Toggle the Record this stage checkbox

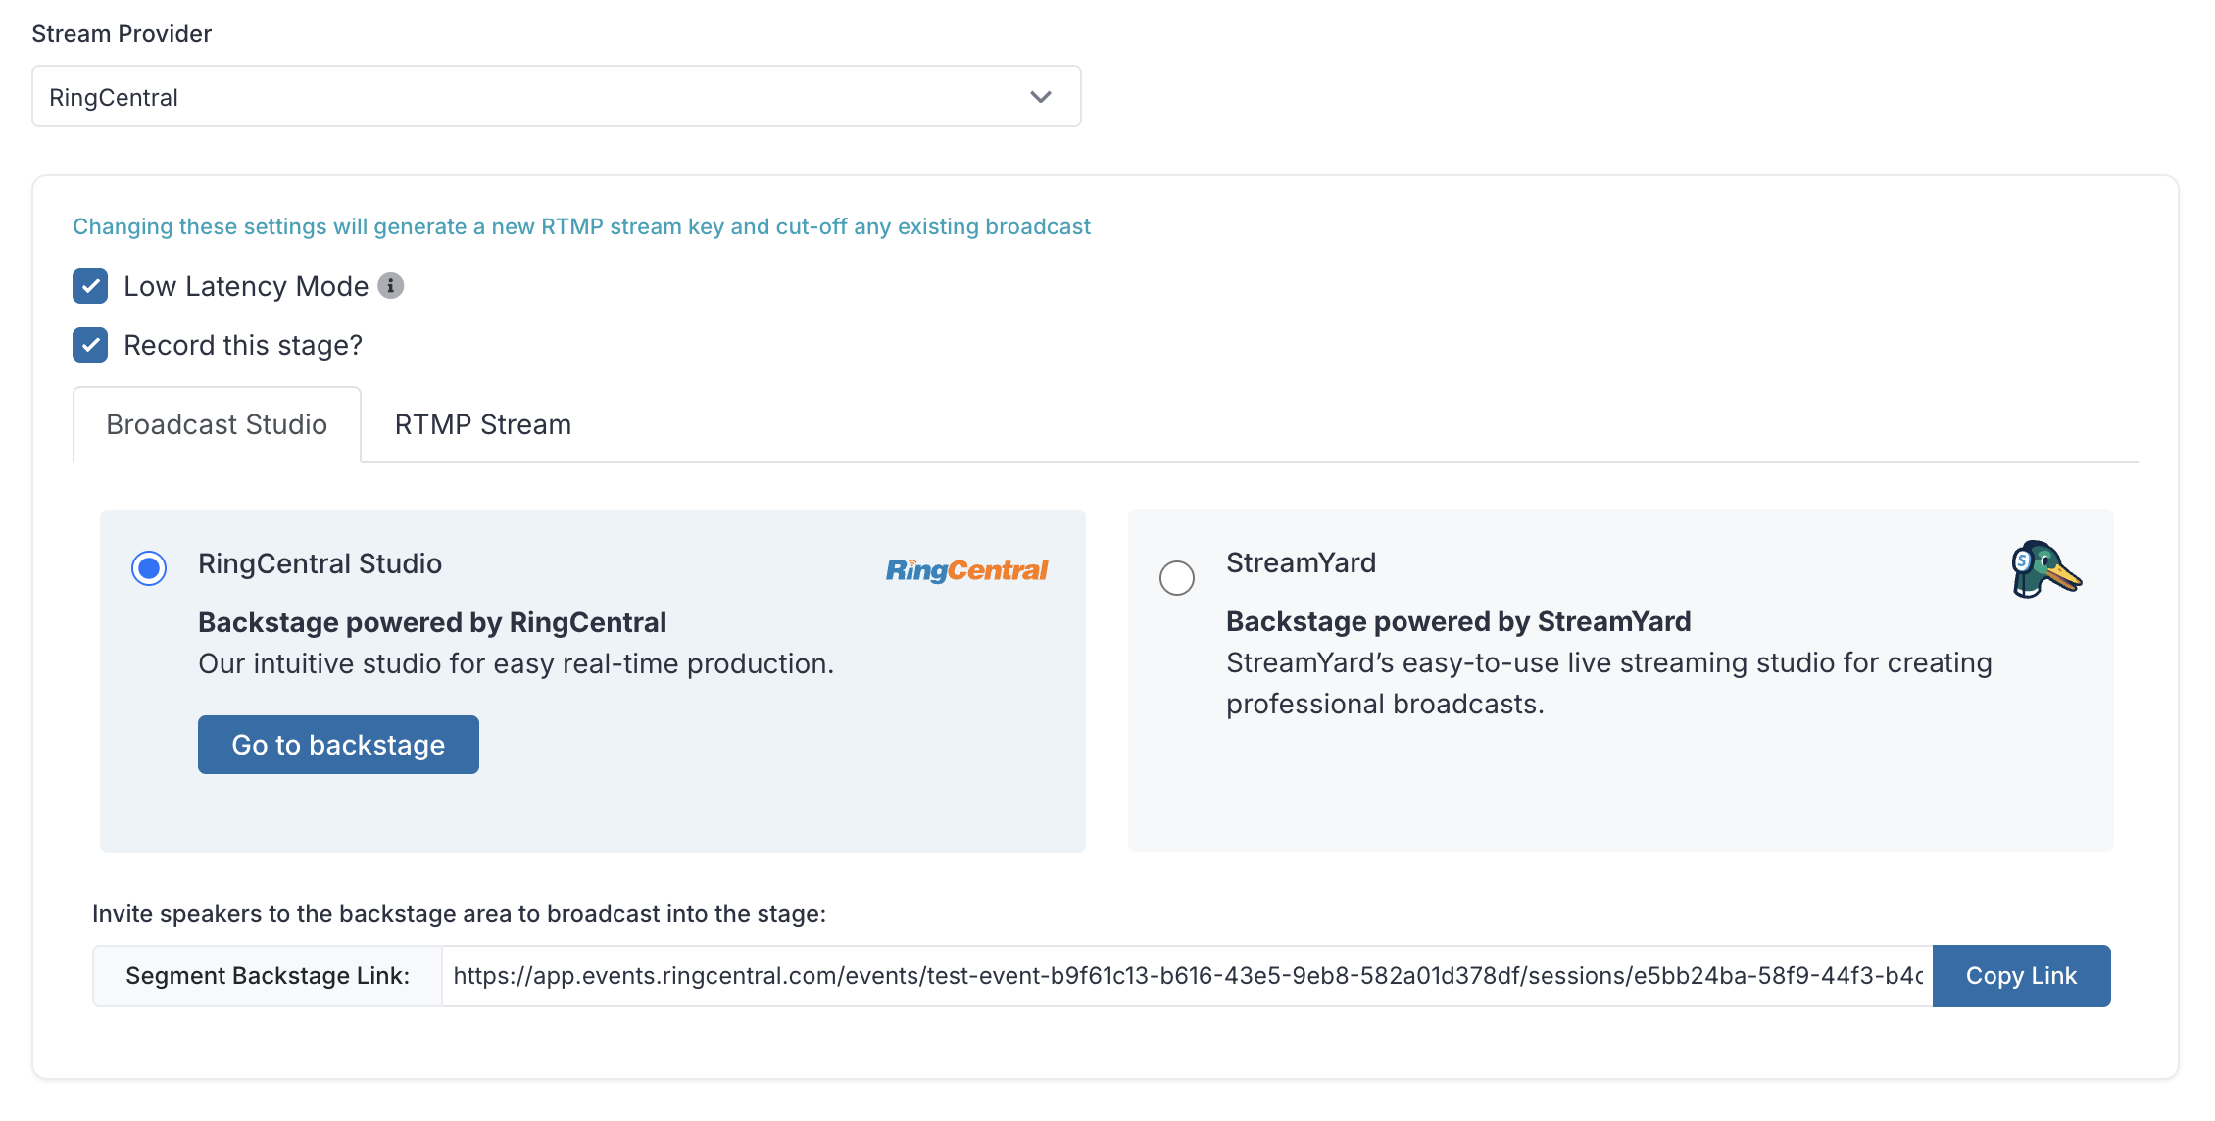pos(90,345)
